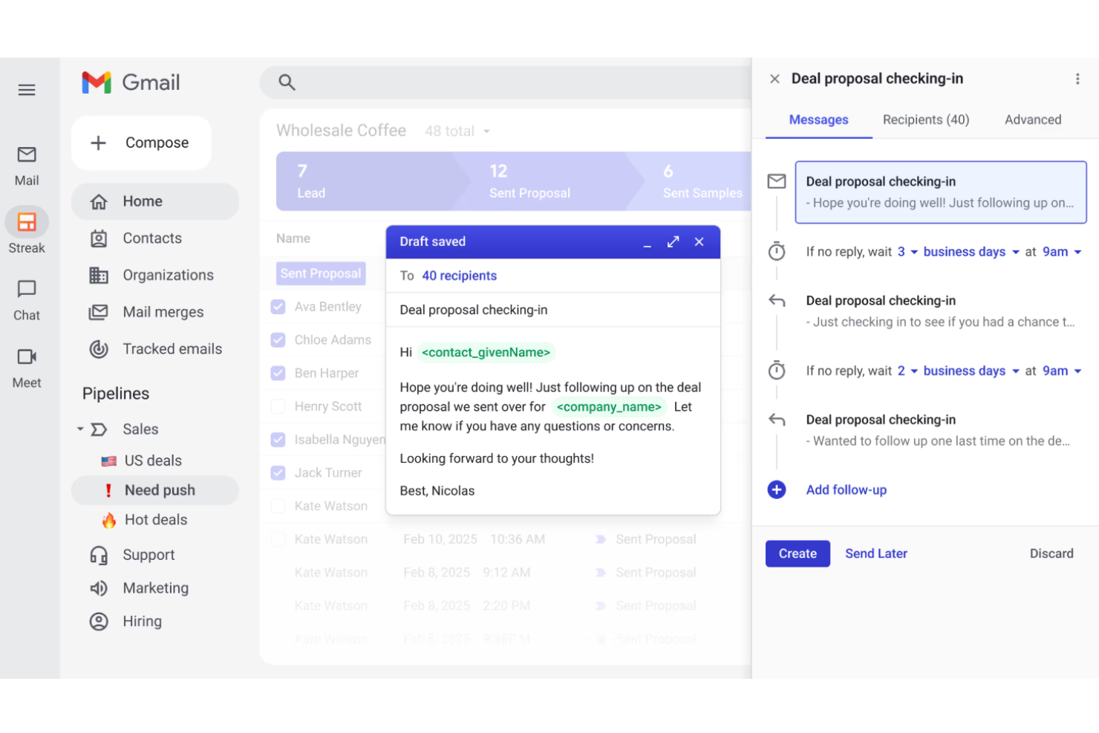Open the Need push pipeline
1099x733 pixels.
pos(154,490)
